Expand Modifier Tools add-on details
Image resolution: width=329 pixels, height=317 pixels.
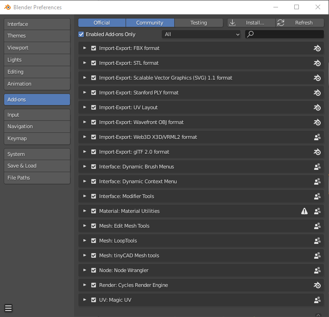click(84, 196)
